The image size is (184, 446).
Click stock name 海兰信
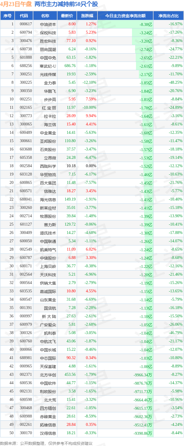click(x=50, y=124)
